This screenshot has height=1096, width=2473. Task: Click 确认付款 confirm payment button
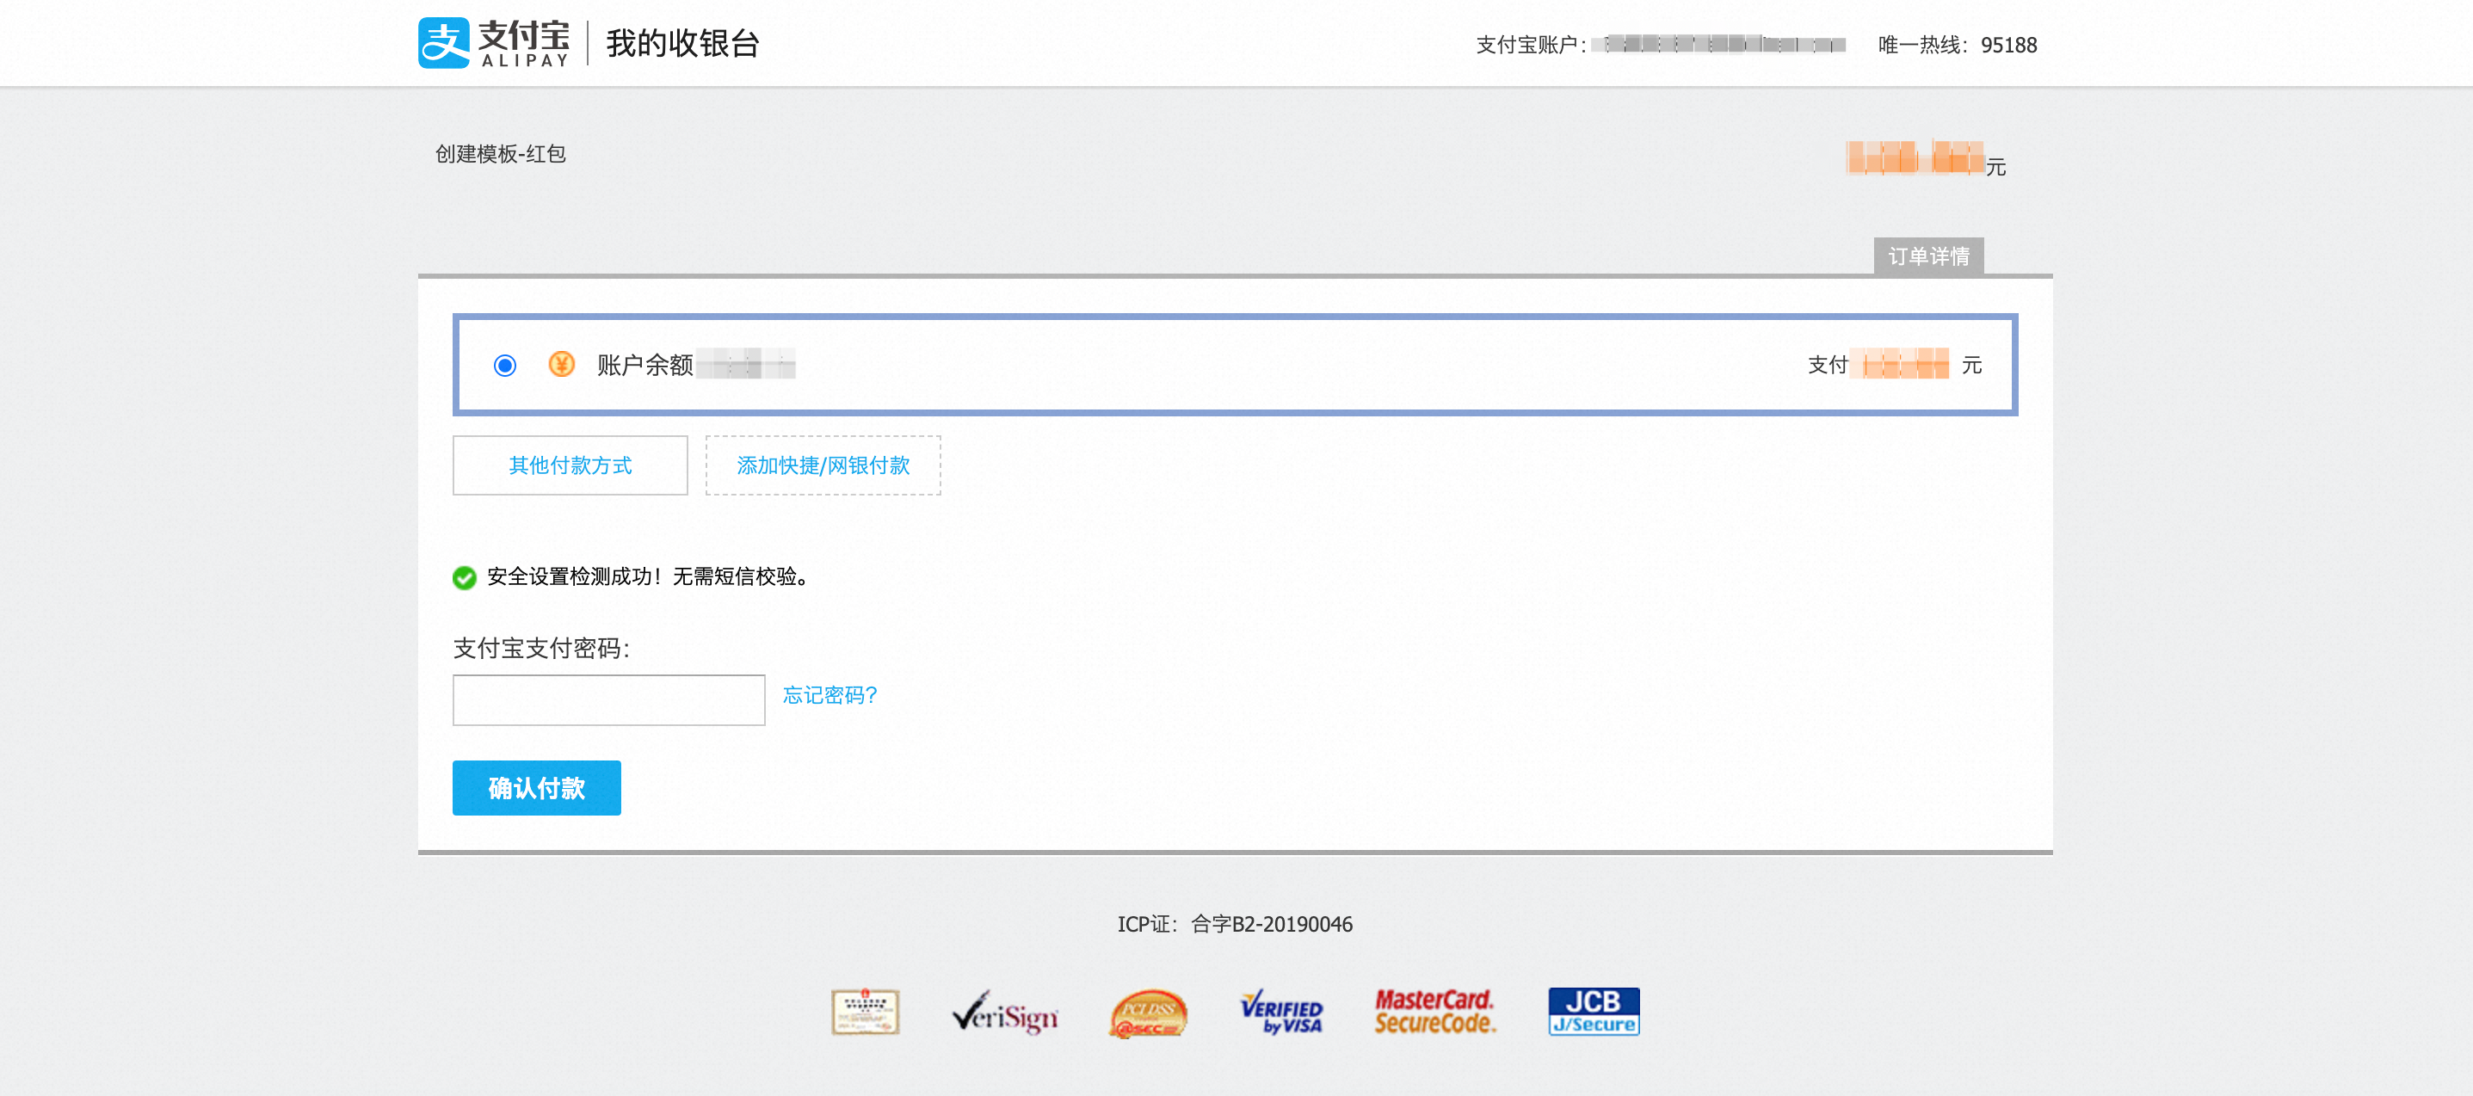point(537,788)
